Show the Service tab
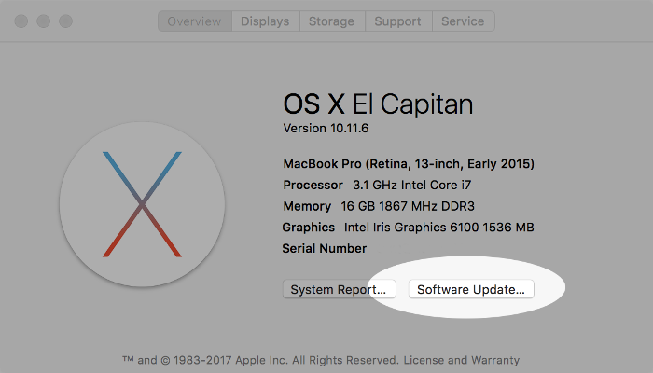Viewport: 653px width, 373px height. (463, 21)
